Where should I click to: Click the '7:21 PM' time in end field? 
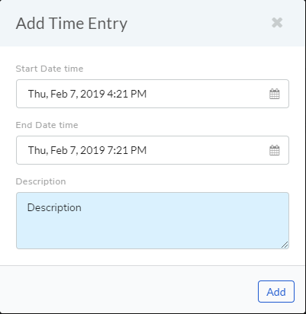pyautogui.click(x=127, y=150)
